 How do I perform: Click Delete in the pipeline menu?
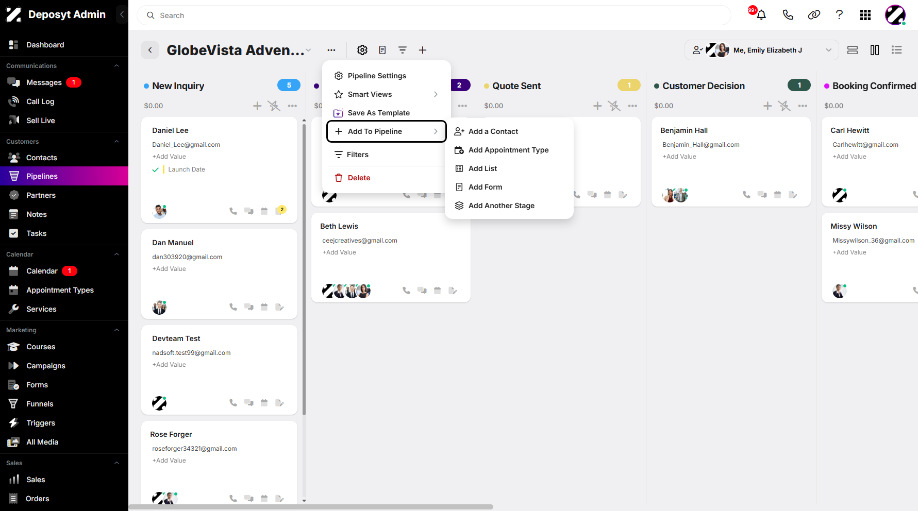coord(387,178)
